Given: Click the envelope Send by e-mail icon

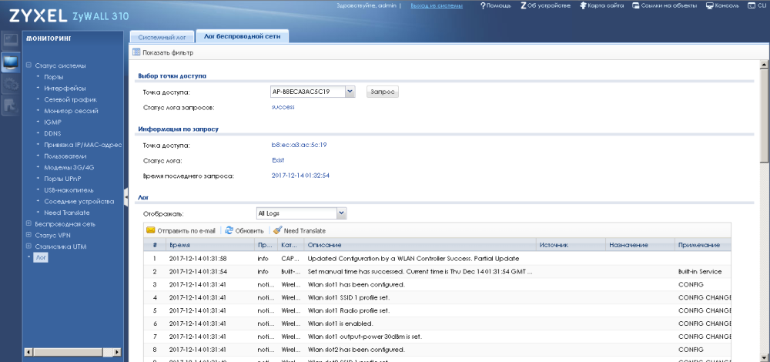Looking at the screenshot, I should tap(151, 230).
